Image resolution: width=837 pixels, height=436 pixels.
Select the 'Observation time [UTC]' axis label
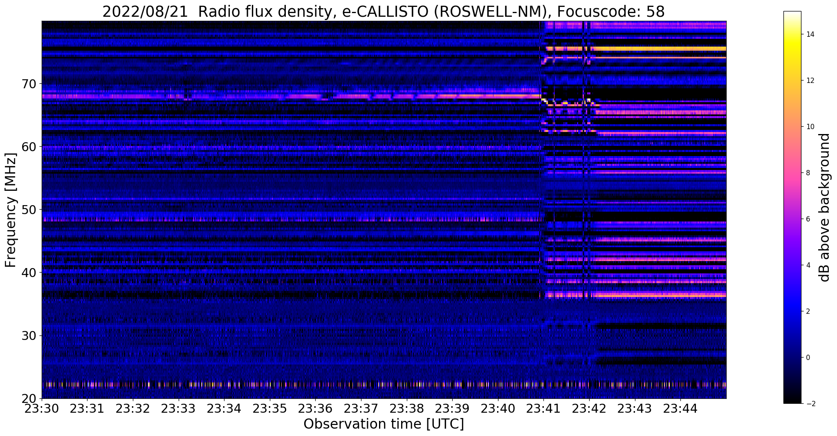[384, 424]
